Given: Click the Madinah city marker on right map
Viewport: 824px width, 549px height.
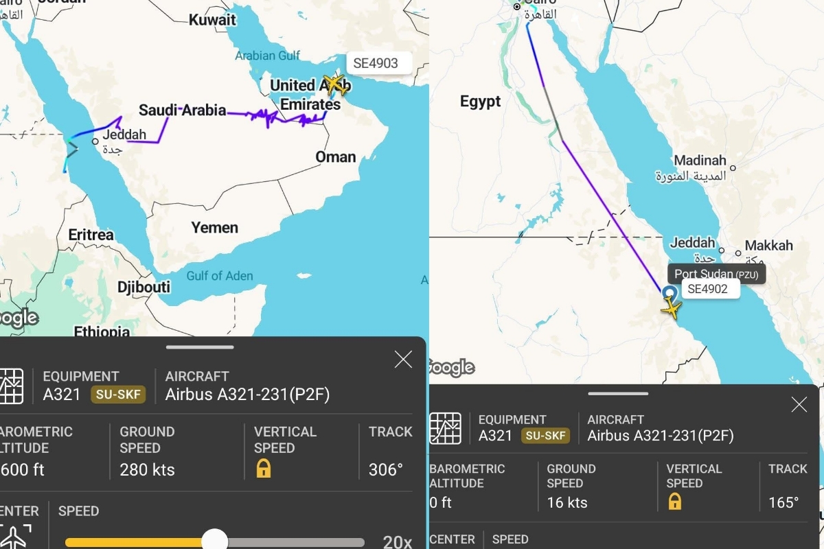Looking at the screenshot, I should pos(733,167).
